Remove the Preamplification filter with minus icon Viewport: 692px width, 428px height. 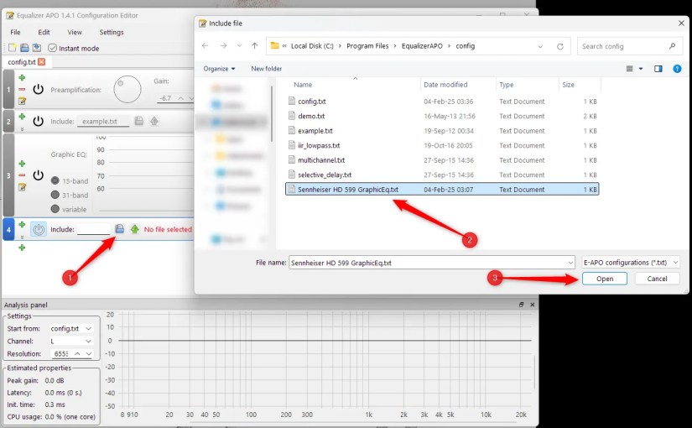22,89
